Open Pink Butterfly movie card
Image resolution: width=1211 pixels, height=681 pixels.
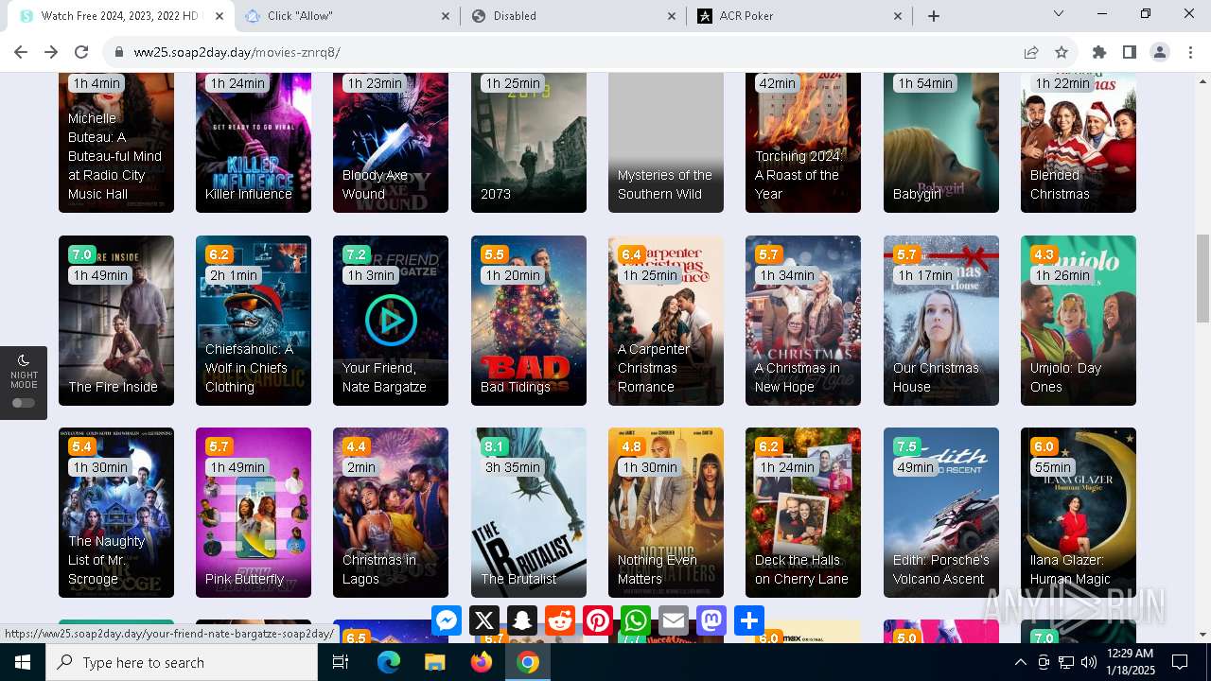tap(254, 513)
